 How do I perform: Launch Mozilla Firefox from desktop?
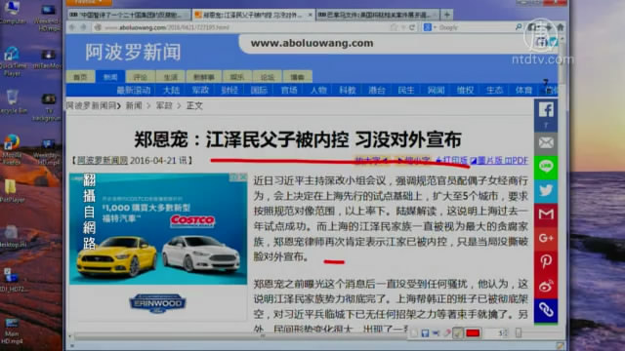(12, 149)
